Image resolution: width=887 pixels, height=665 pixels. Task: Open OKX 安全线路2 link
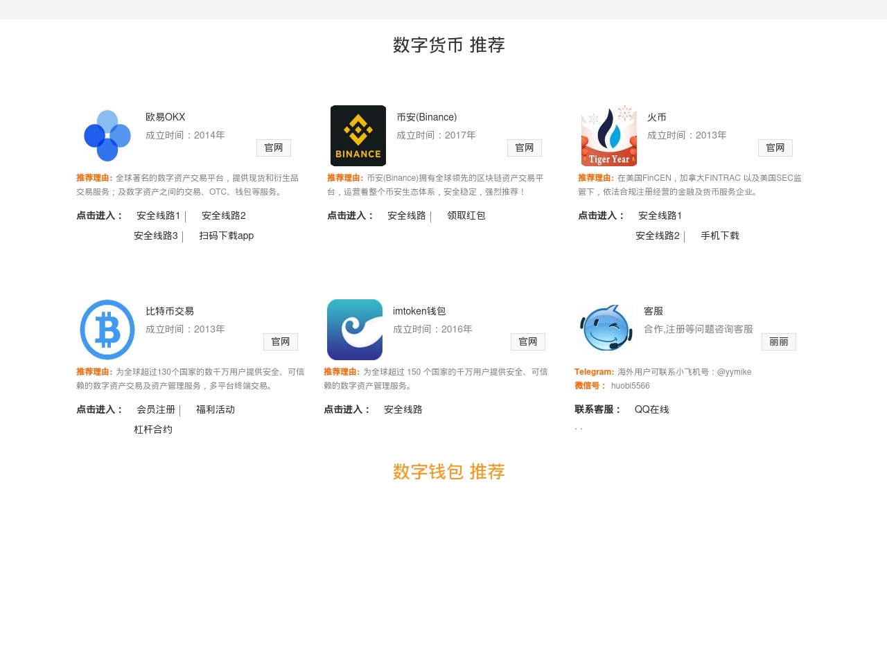[x=224, y=215]
